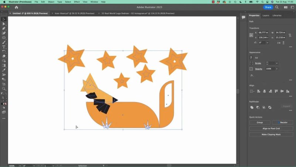Open the File menu
The image size is (296, 167).
[36, 2]
